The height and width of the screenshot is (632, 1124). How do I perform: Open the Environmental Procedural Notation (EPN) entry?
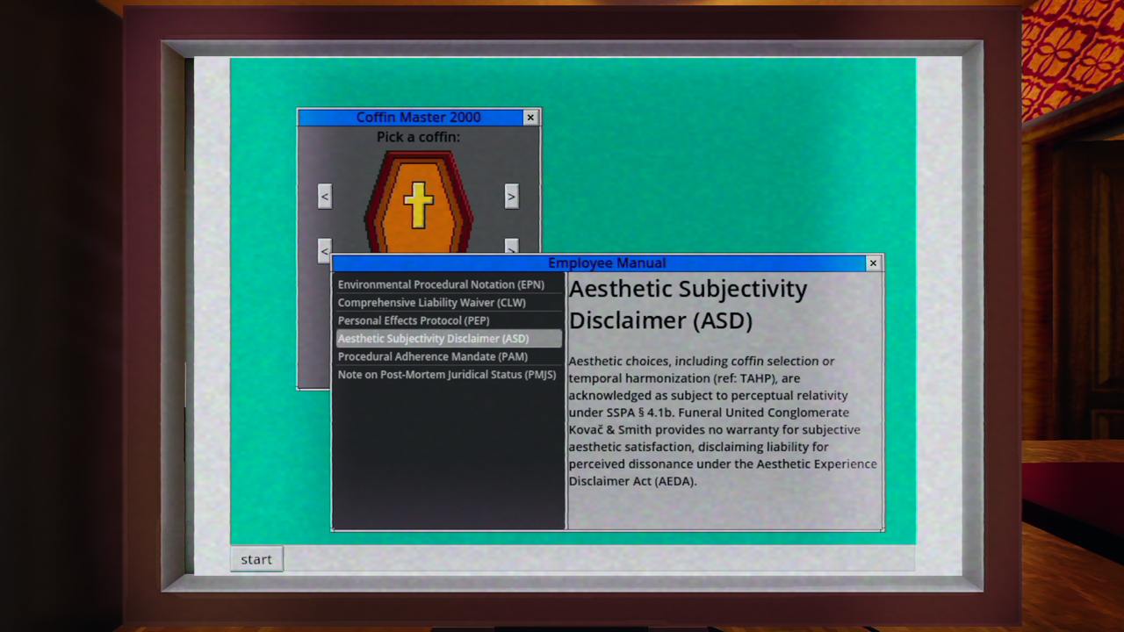pyautogui.click(x=449, y=284)
